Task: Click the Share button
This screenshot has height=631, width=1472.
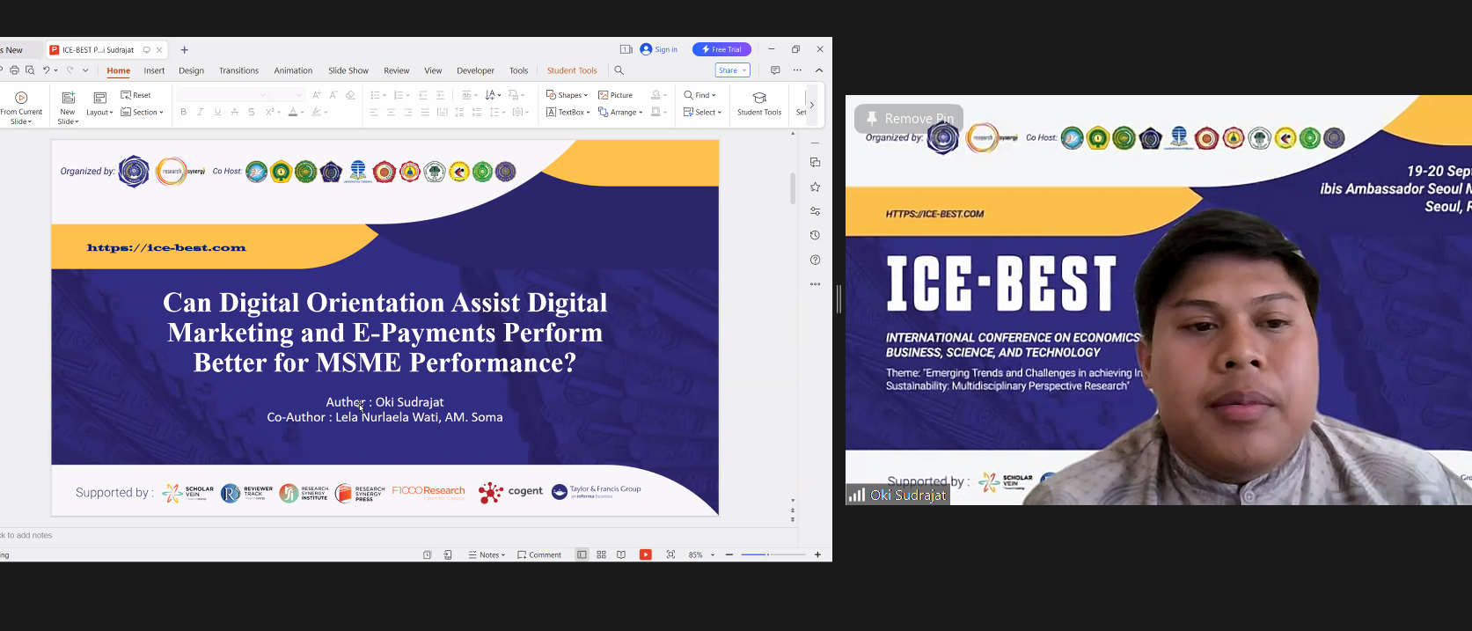Action: (x=732, y=70)
